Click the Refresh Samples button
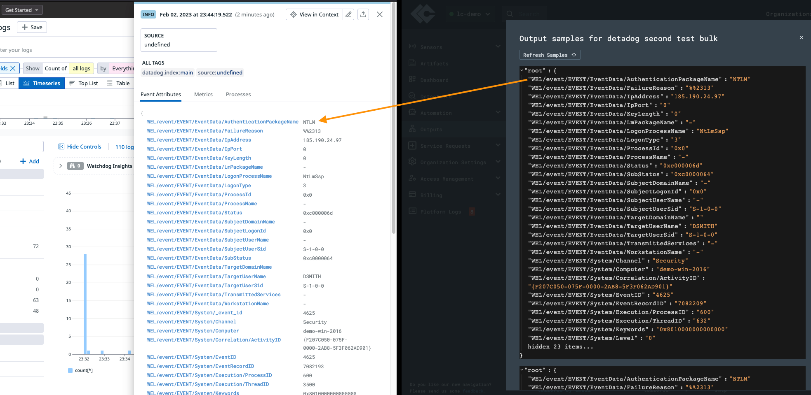The height and width of the screenshot is (395, 811). (x=549, y=55)
